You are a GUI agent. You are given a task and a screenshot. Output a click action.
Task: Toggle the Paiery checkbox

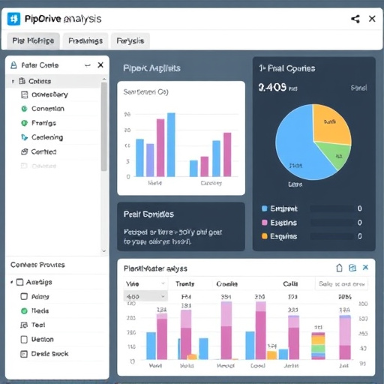[24, 296]
